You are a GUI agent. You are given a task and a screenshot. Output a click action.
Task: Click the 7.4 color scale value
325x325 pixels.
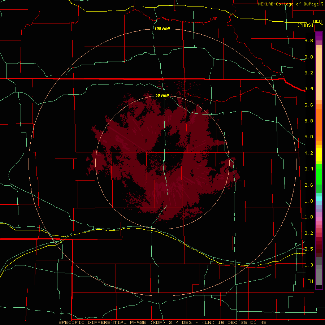click(x=309, y=89)
